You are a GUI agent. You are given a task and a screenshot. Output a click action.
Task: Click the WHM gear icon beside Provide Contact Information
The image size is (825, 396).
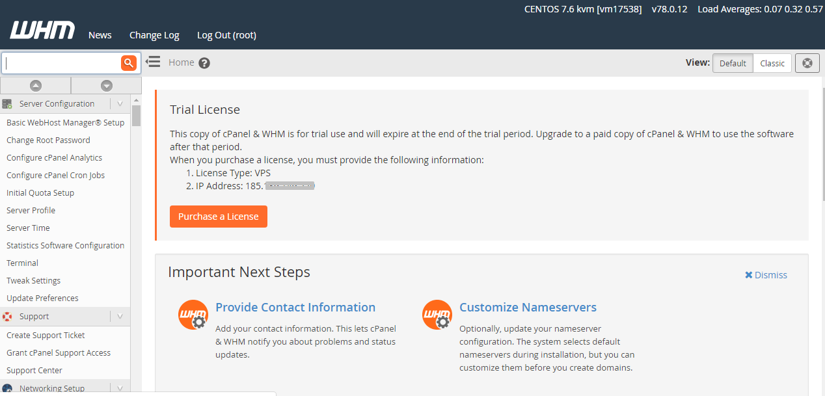point(193,315)
